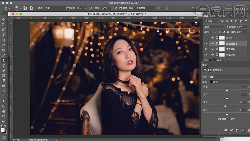Viewport: 250px width, 141px height.
Task: Select the Hand tool
Action: (x=4, y=111)
